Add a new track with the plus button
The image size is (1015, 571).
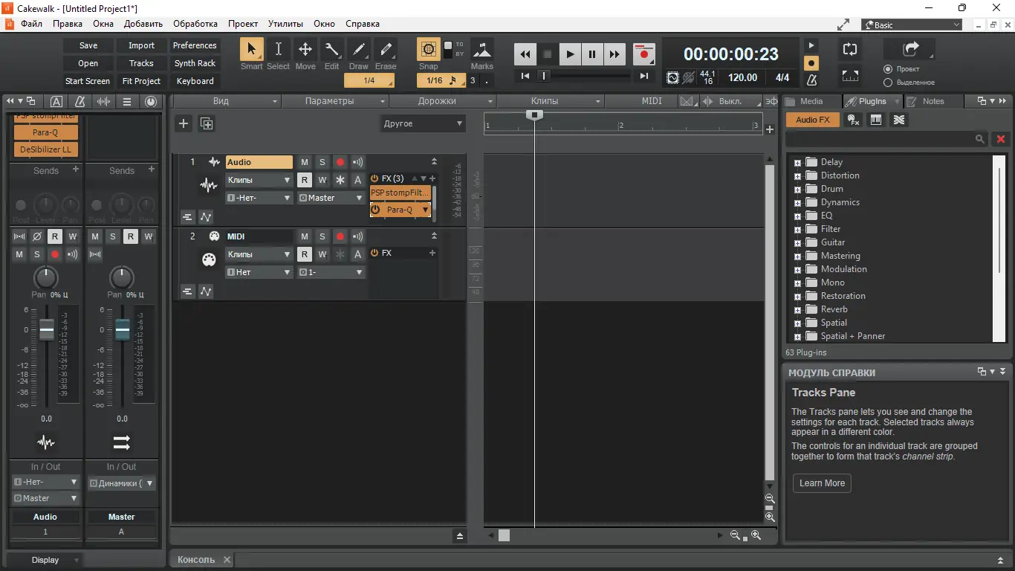[184, 123]
